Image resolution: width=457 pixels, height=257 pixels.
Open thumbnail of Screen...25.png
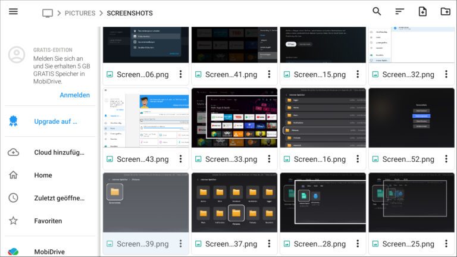pos(412,202)
